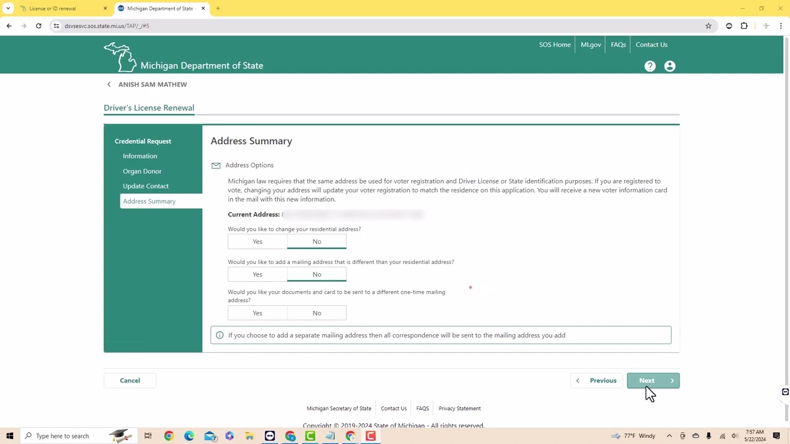
Task: Click the site information icon in the address bar
Action: tap(56, 26)
